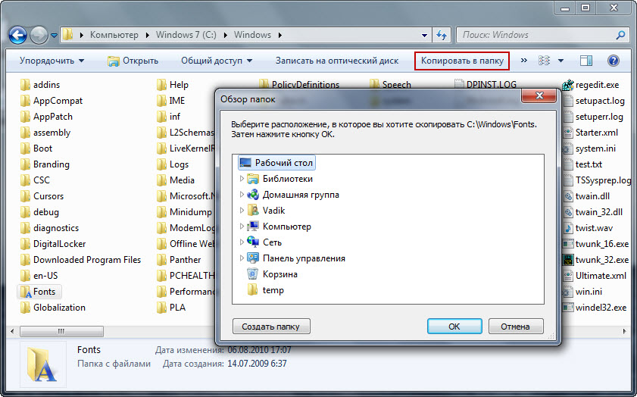637x397 pixels.
Task: Click the Создать папку button
Action: (271, 327)
